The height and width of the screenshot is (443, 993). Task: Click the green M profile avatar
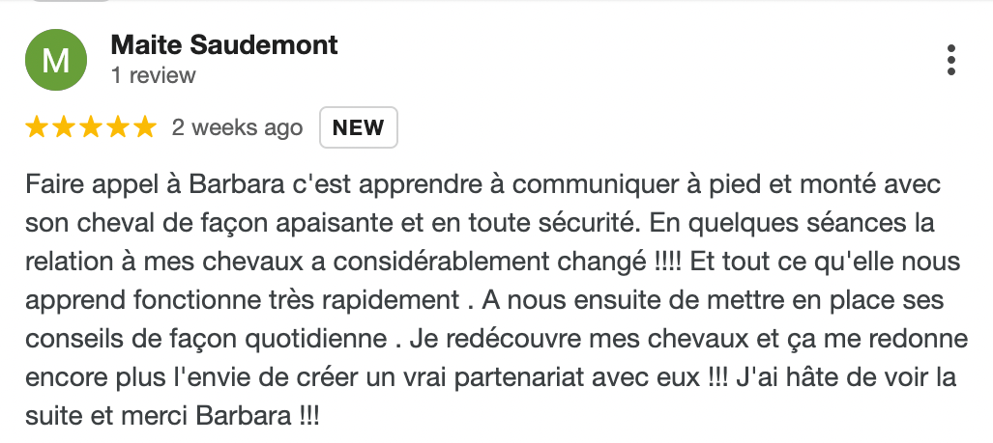click(x=56, y=60)
